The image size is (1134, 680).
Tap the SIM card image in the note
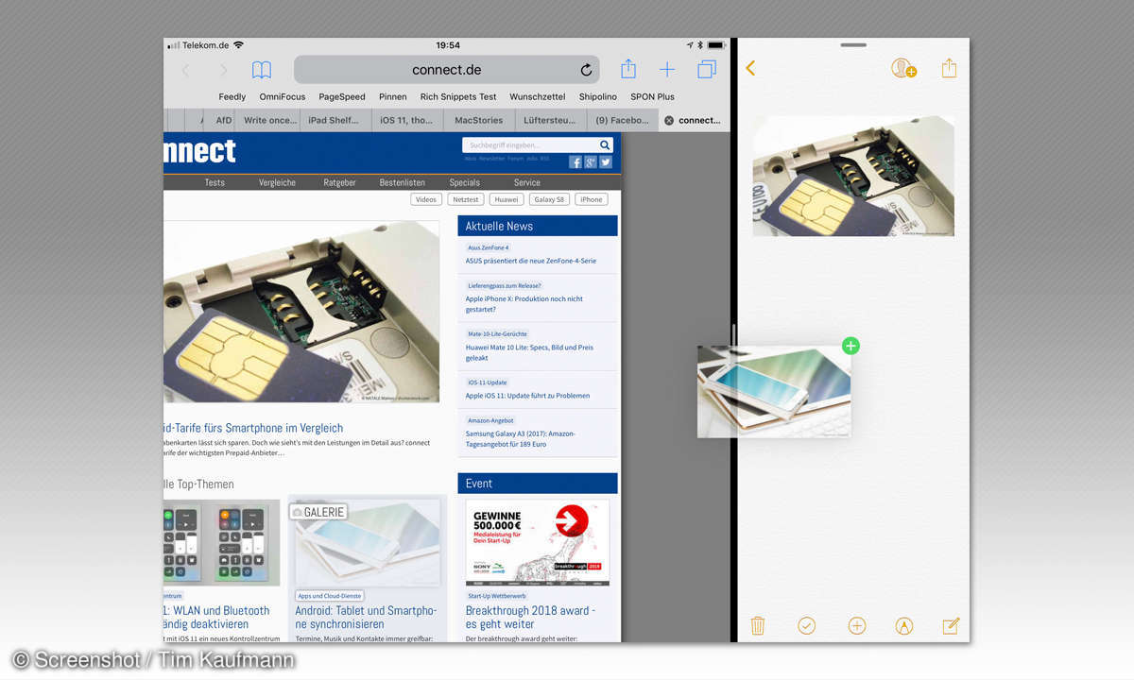[853, 176]
